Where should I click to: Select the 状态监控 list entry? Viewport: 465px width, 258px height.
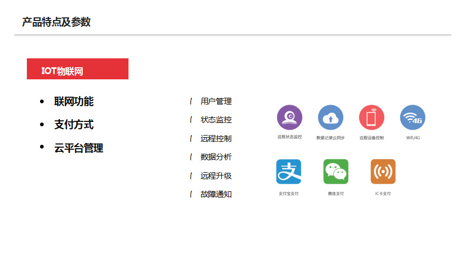(216, 120)
